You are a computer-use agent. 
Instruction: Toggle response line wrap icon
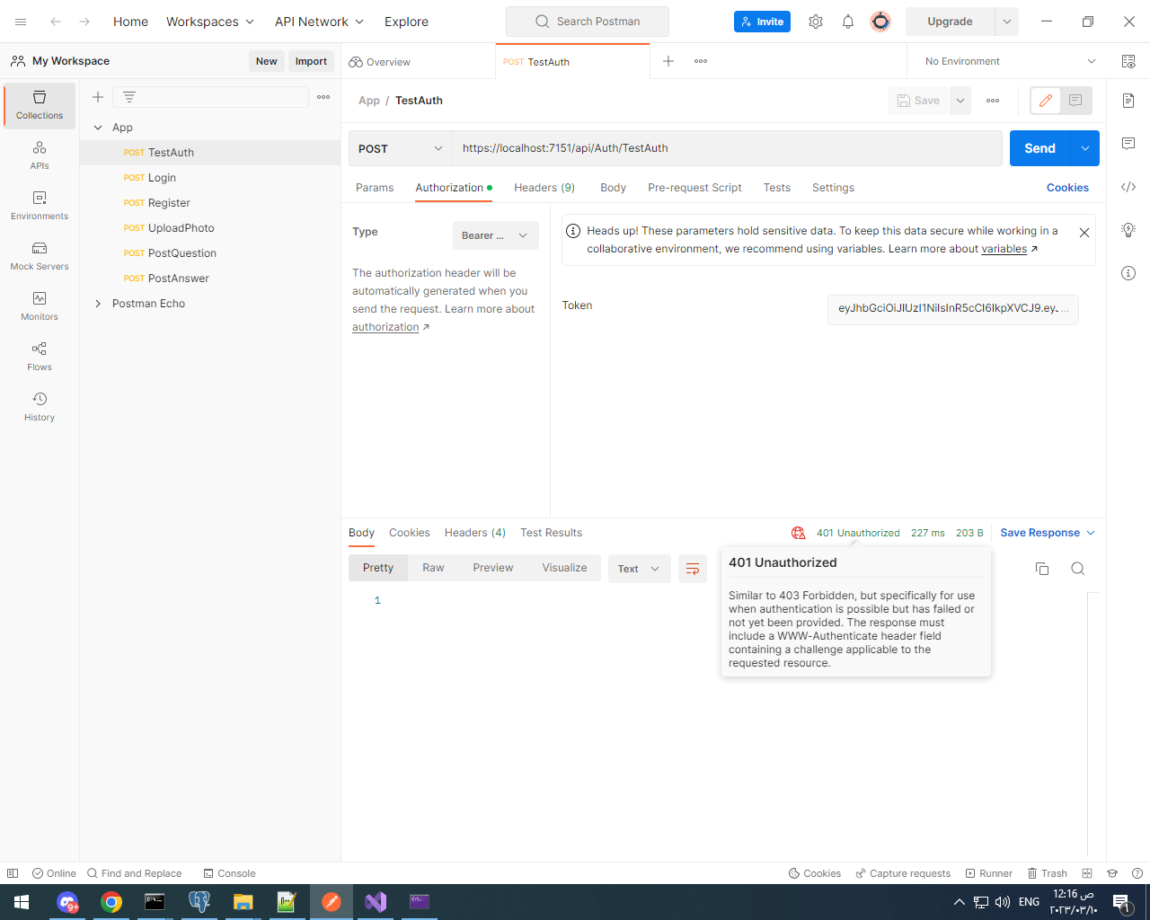pyautogui.click(x=693, y=569)
